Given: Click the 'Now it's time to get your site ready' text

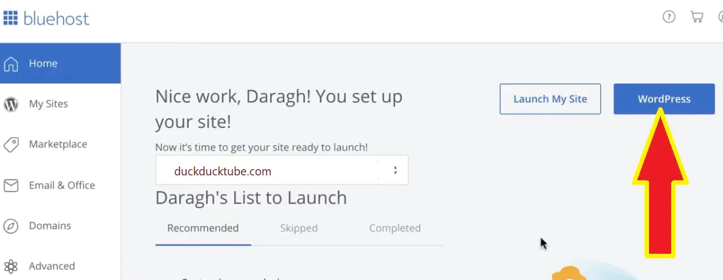Looking at the screenshot, I should (x=262, y=148).
